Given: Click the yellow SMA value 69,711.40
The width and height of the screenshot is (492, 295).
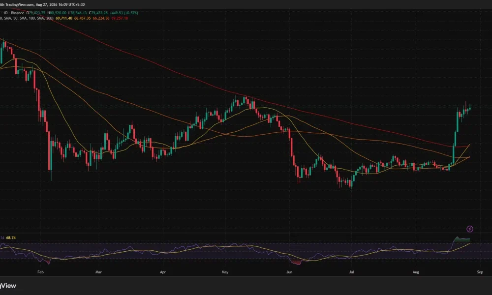Looking at the screenshot, I should (x=63, y=18).
